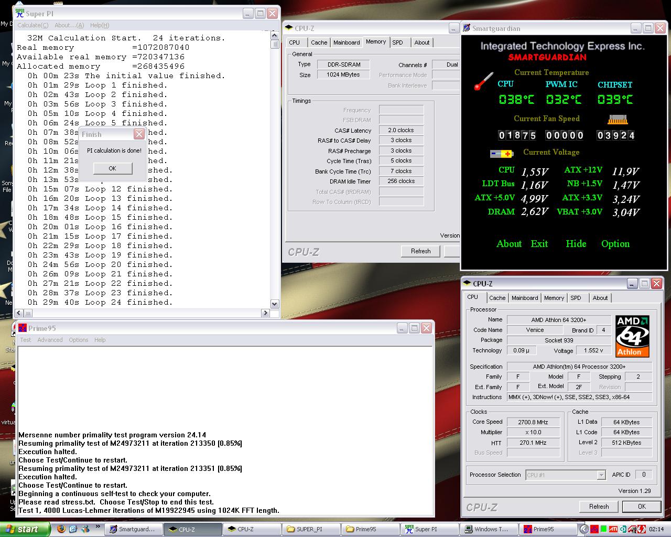
Task: Click Loop 24 finished line in Super PI
Action: coord(100,303)
